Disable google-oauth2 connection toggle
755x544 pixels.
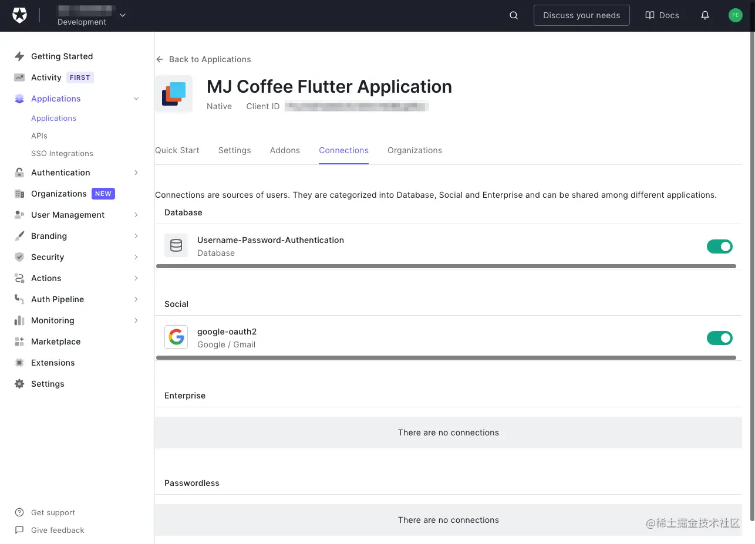pos(720,338)
